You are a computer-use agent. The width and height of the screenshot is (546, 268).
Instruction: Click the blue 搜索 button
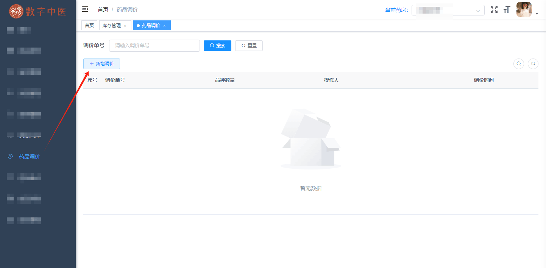click(217, 46)
